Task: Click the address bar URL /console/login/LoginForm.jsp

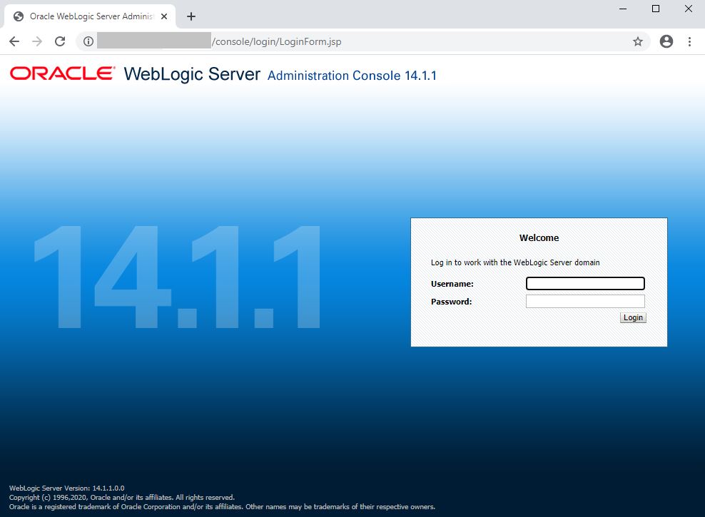Action: 277,42
